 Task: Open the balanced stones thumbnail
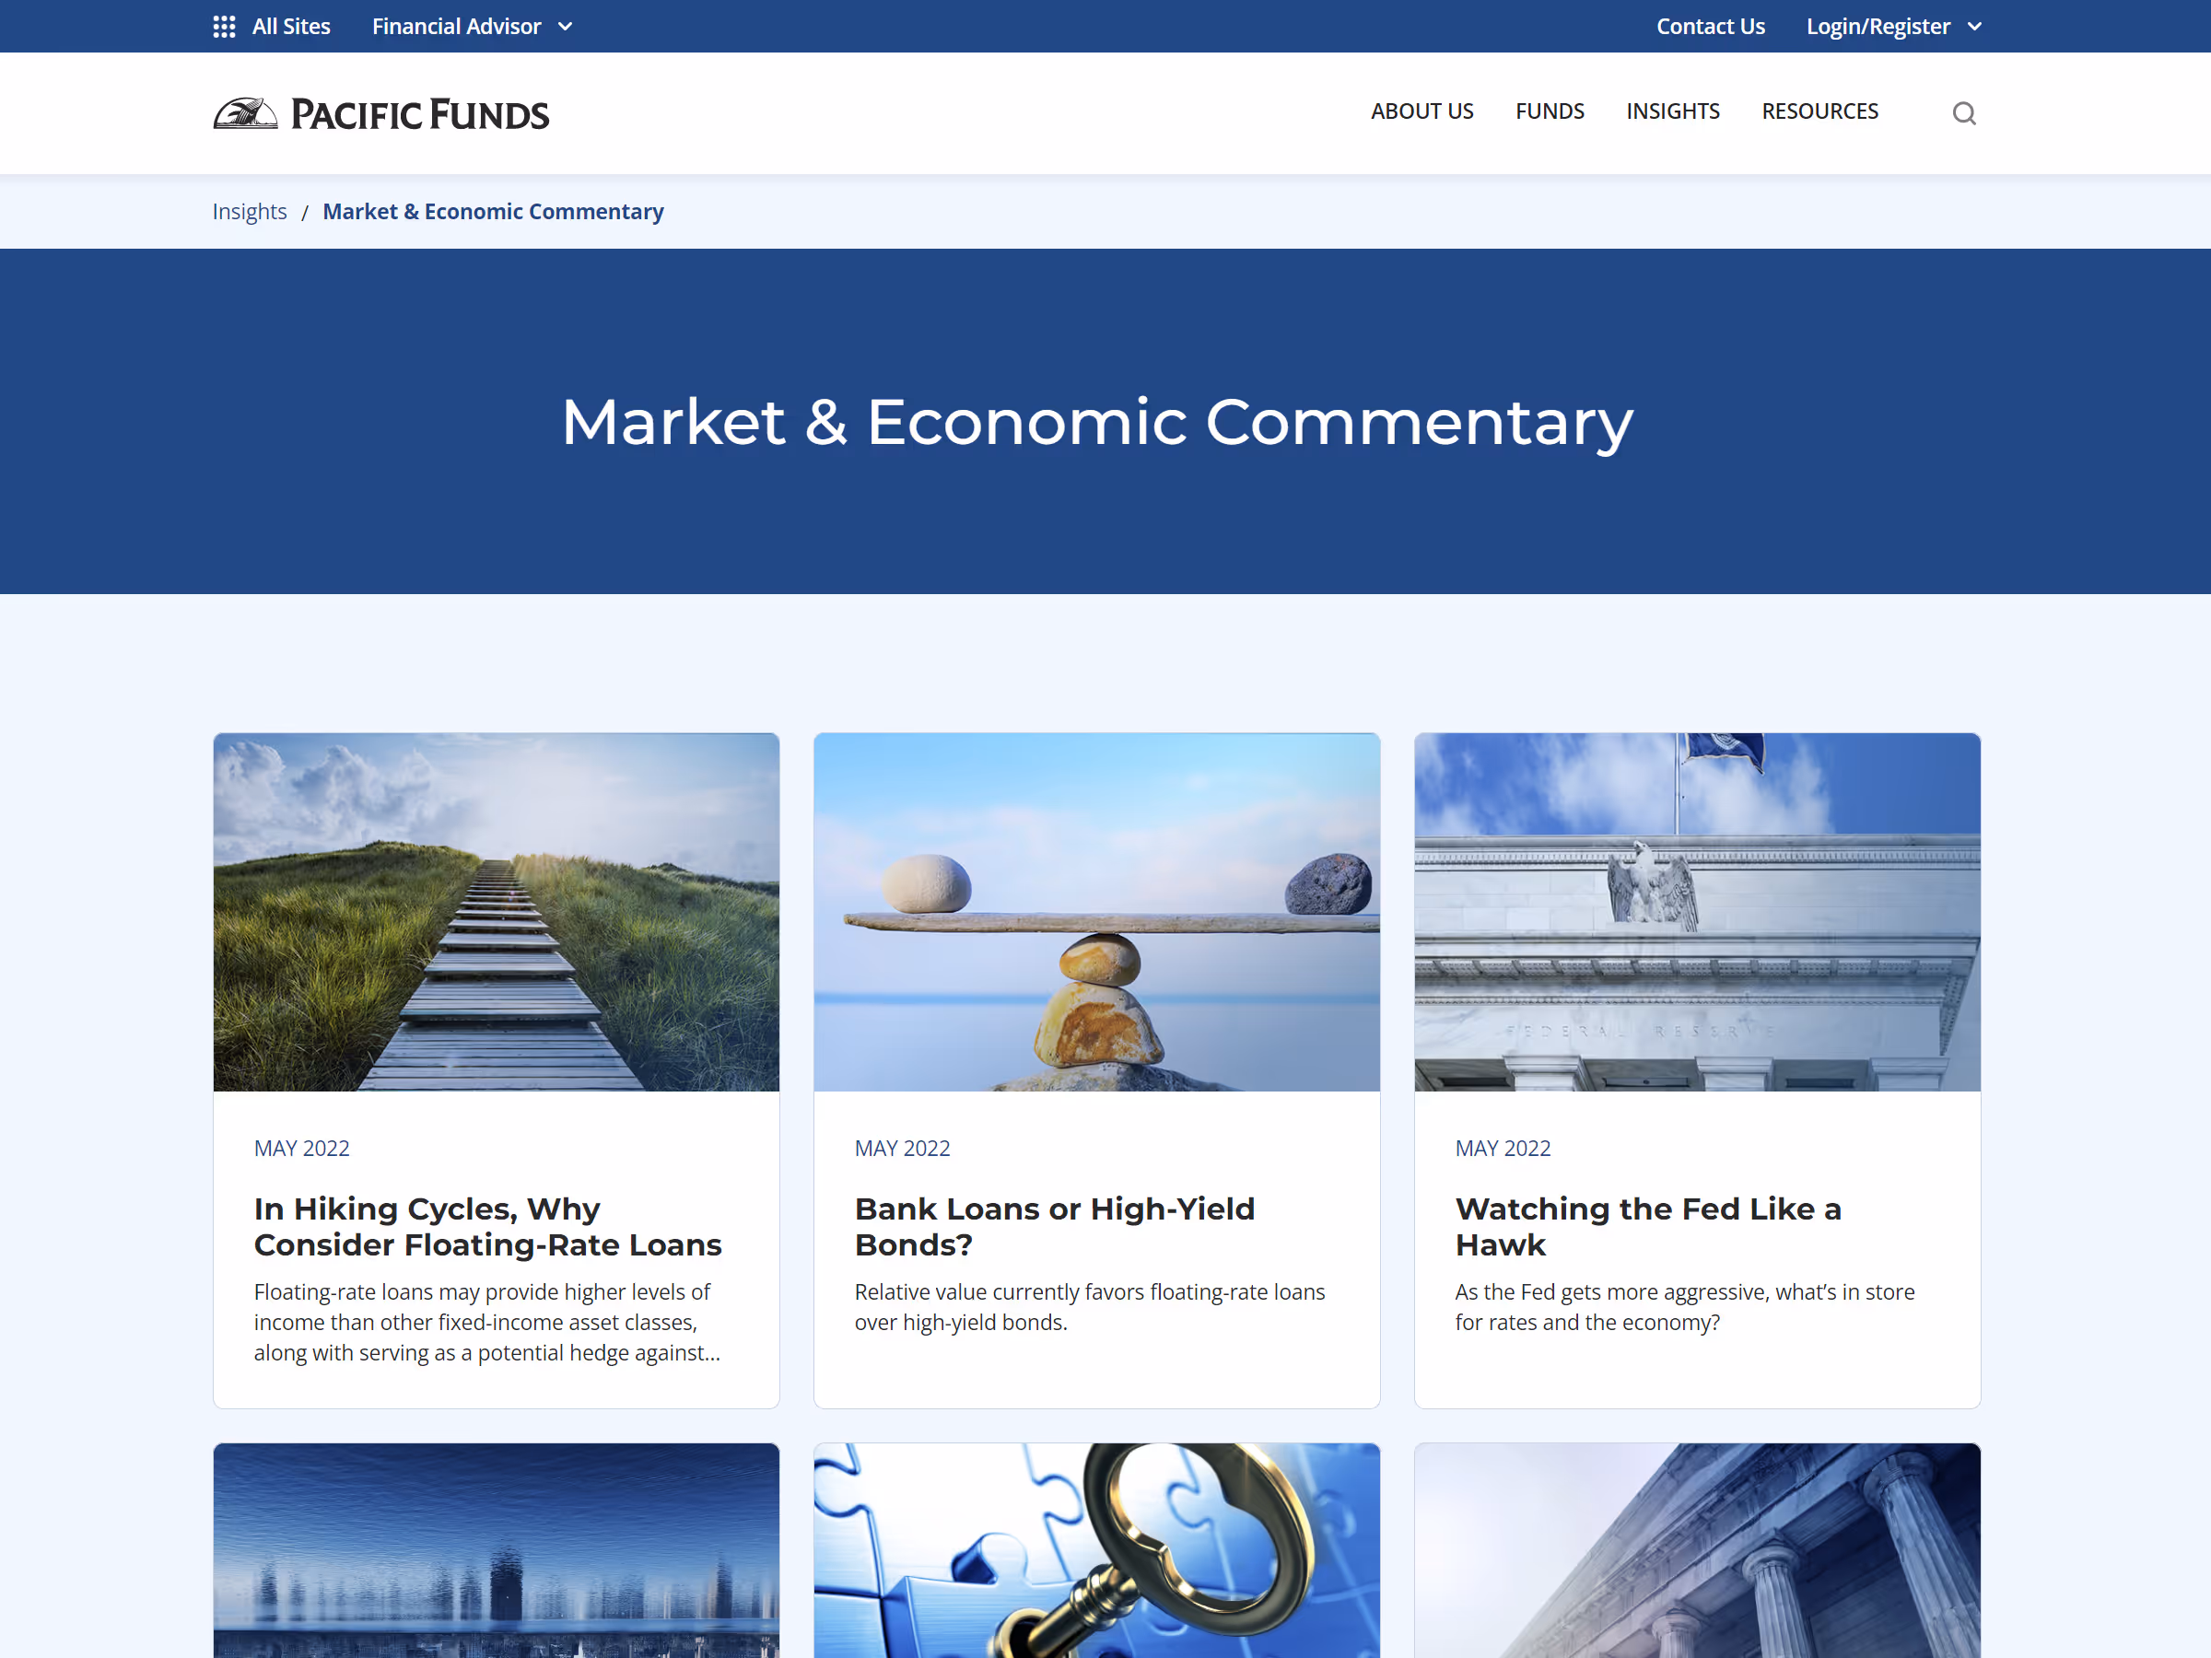pos(1096,912)
